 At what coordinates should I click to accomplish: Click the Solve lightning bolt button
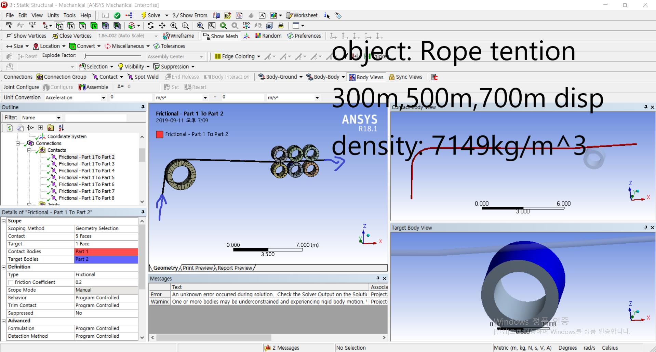pyautogui.click(x=150, y=15)
